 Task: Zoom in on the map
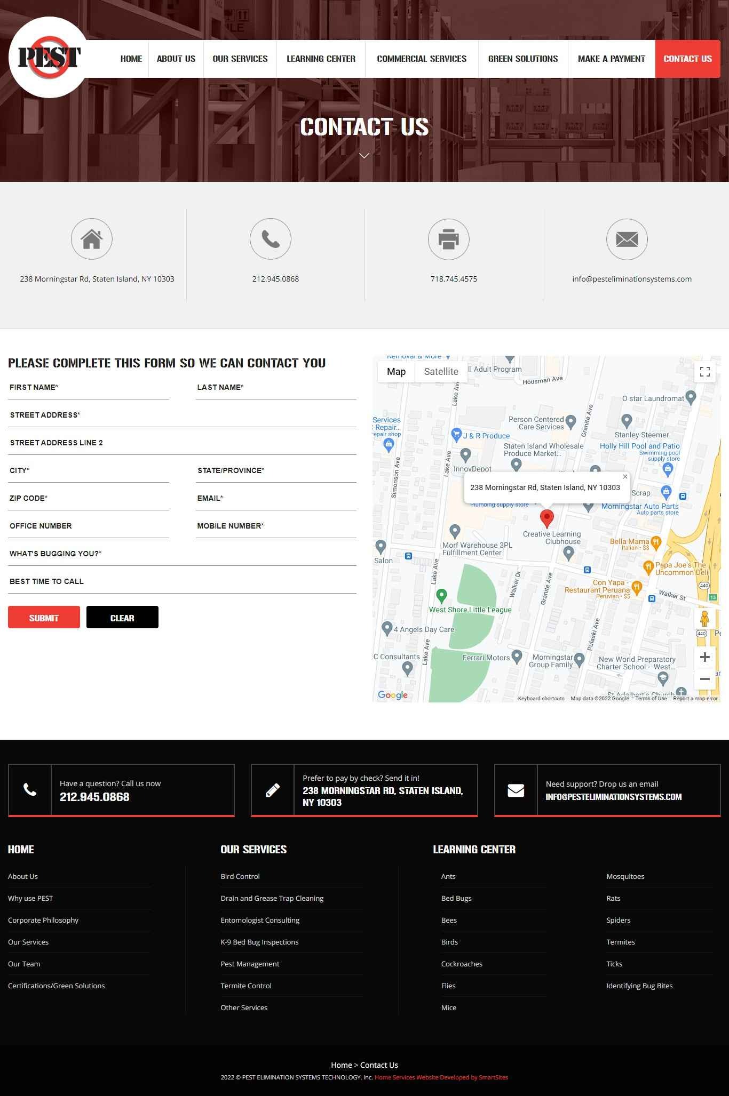tap(704, 657)
